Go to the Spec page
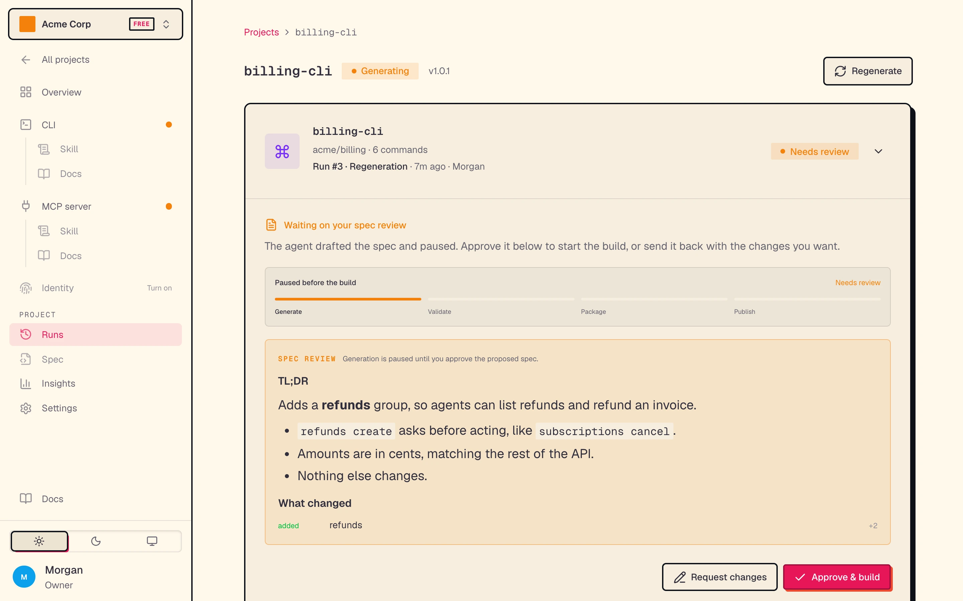963x601 pixels. (x=96, y=359)
